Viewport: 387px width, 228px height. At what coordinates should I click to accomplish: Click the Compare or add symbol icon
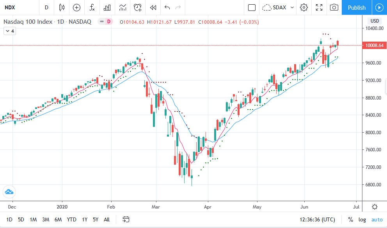pos(76,7)
